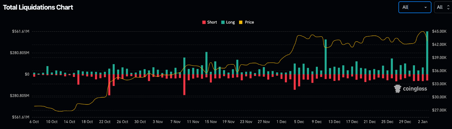Image resolution: width=452 pixels, height=129 pixels.
Task: Click the green Long legend square
Action: click(223, 22)
